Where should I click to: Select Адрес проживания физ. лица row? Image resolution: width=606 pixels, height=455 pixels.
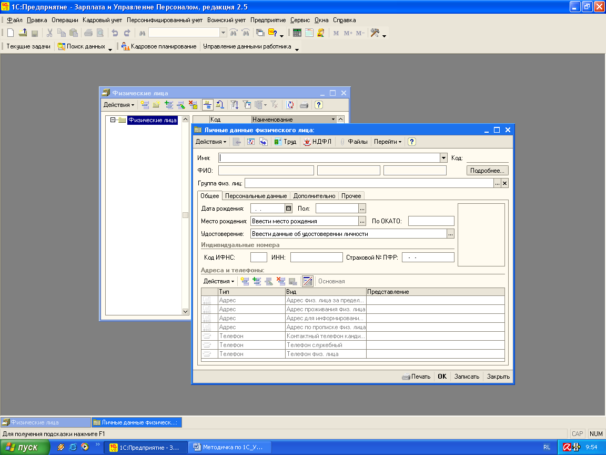(x=353, y=309)
